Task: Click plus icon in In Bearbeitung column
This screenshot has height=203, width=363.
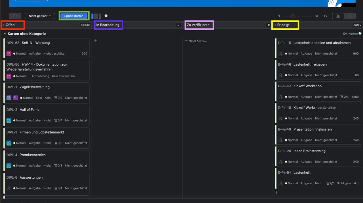Action: (96, 41)
